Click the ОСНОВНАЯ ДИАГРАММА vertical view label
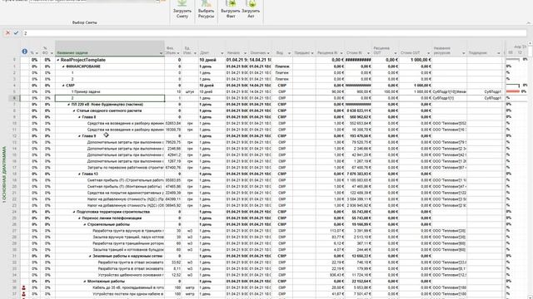Screen dimensions: 533x299 (x=4, y=174)
